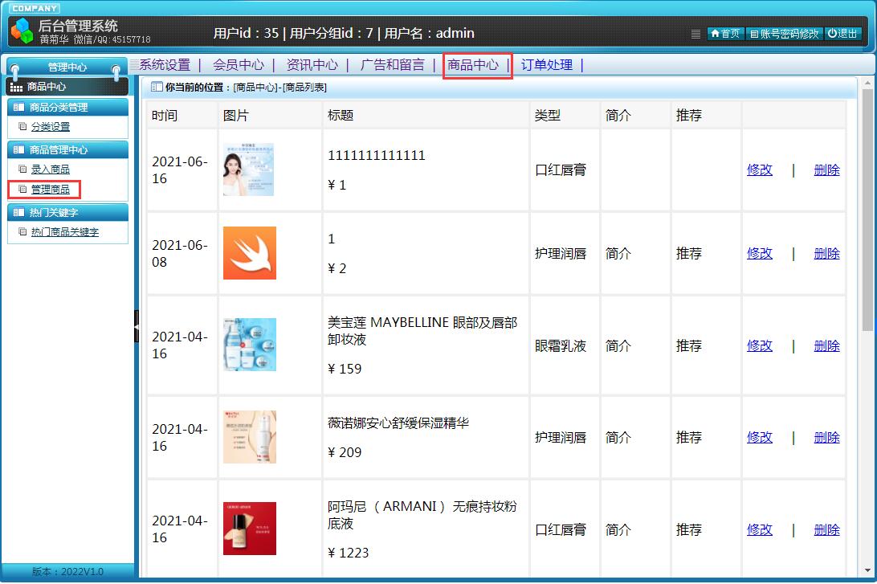Image resolution: width=877 pixels, height=584 pixels.
Task: Open the 系统设置 menu
Action: point(165,65)
